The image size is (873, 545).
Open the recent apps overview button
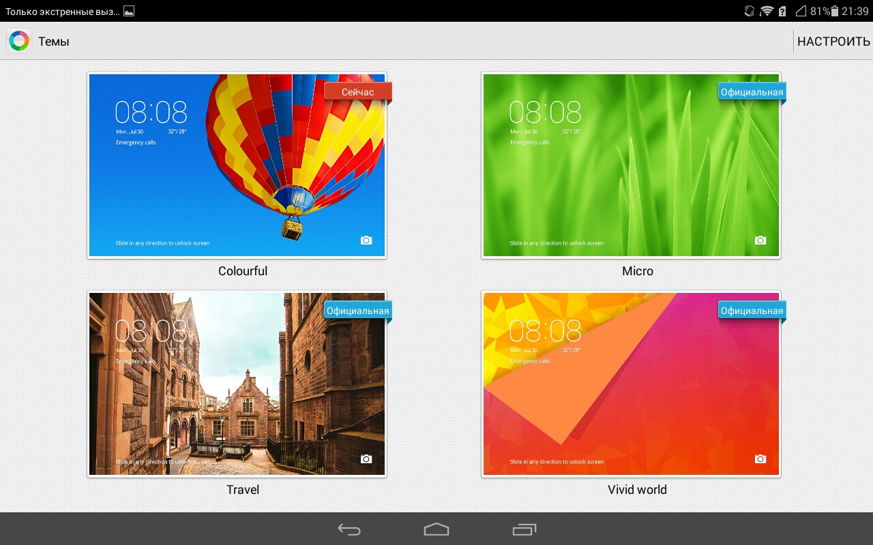tap(524, 529)
